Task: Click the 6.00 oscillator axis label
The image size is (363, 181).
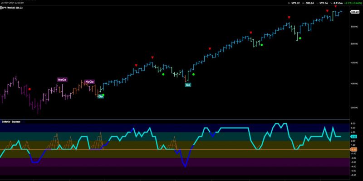Action: 354,124
